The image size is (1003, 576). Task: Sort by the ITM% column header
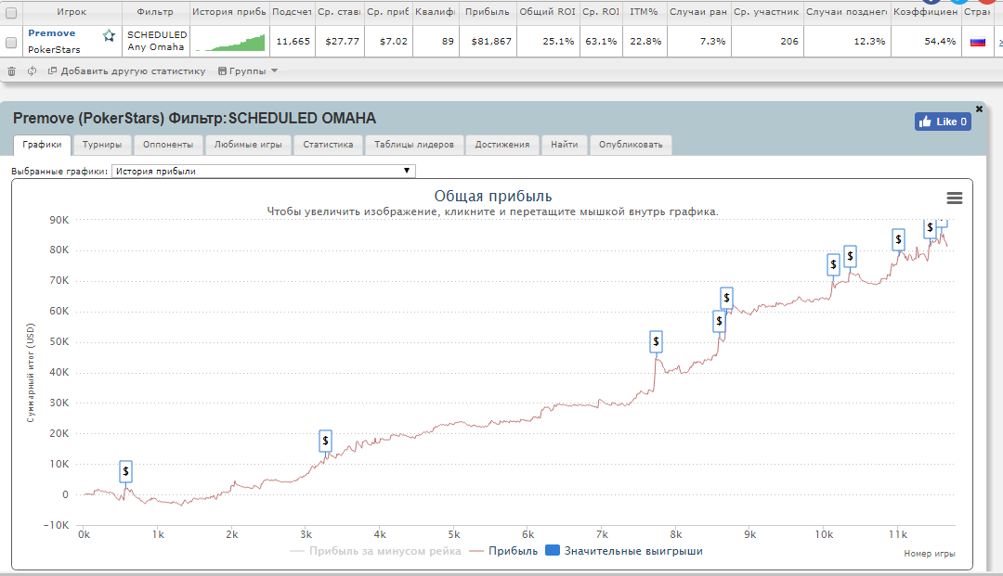click(645, 12)
